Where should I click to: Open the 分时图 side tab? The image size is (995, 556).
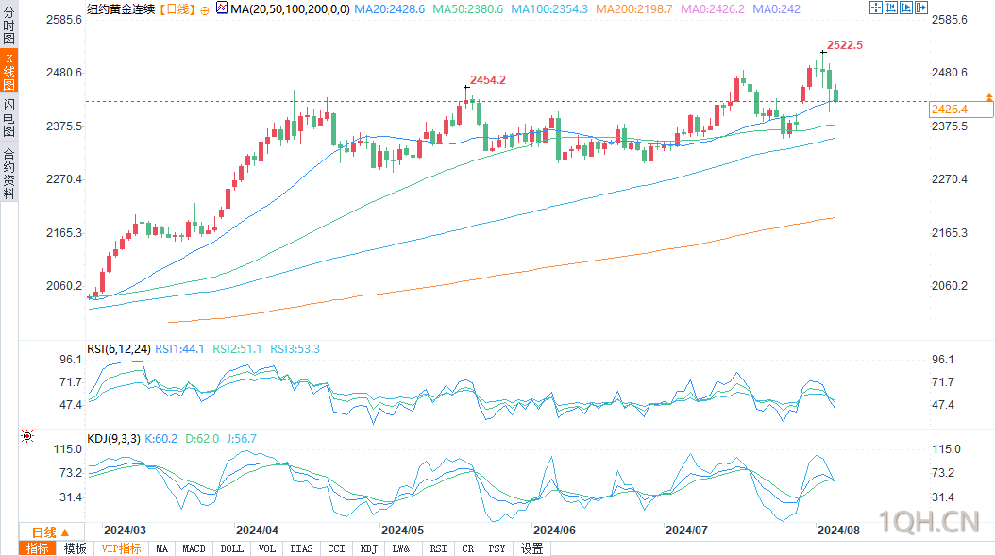pyautogui.click(x=8, y=25)
